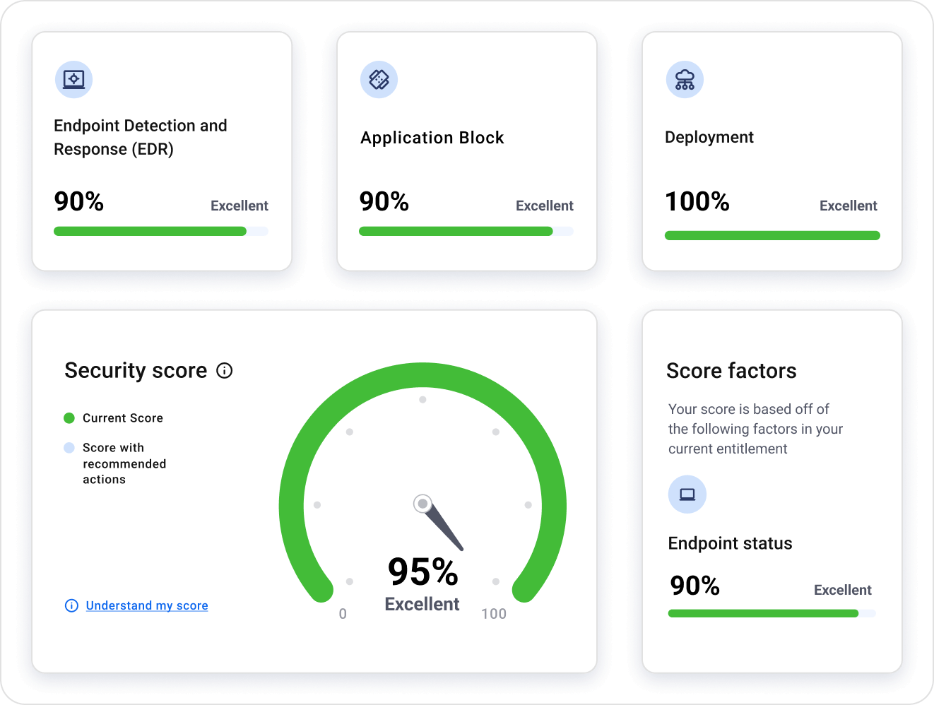Open the Understand my score link
This screenshot has height=705, width=934.
[x=147, y=605]
